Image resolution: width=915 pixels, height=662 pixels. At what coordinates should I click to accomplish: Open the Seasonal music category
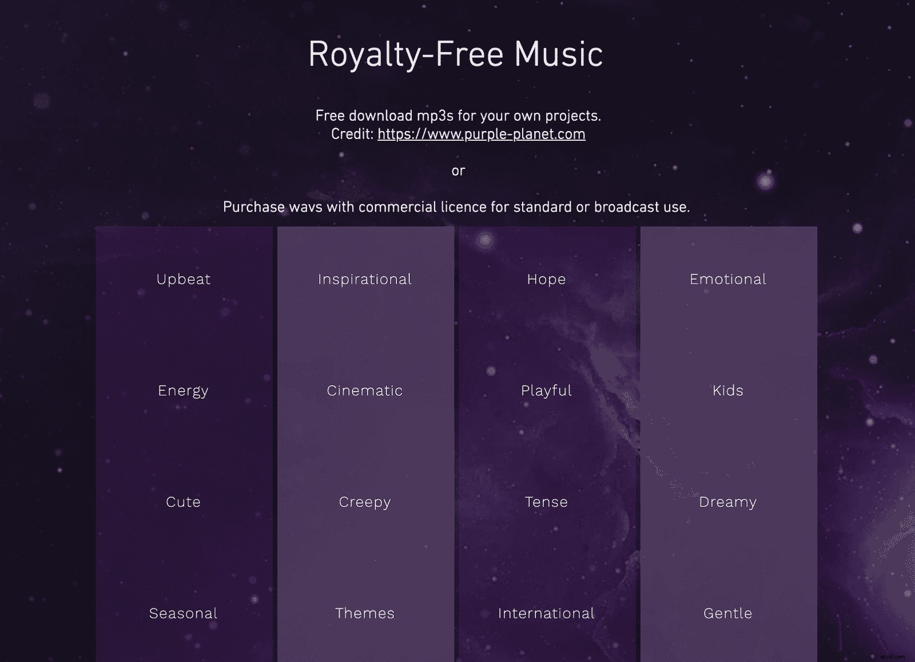click(x=182, y=613)
